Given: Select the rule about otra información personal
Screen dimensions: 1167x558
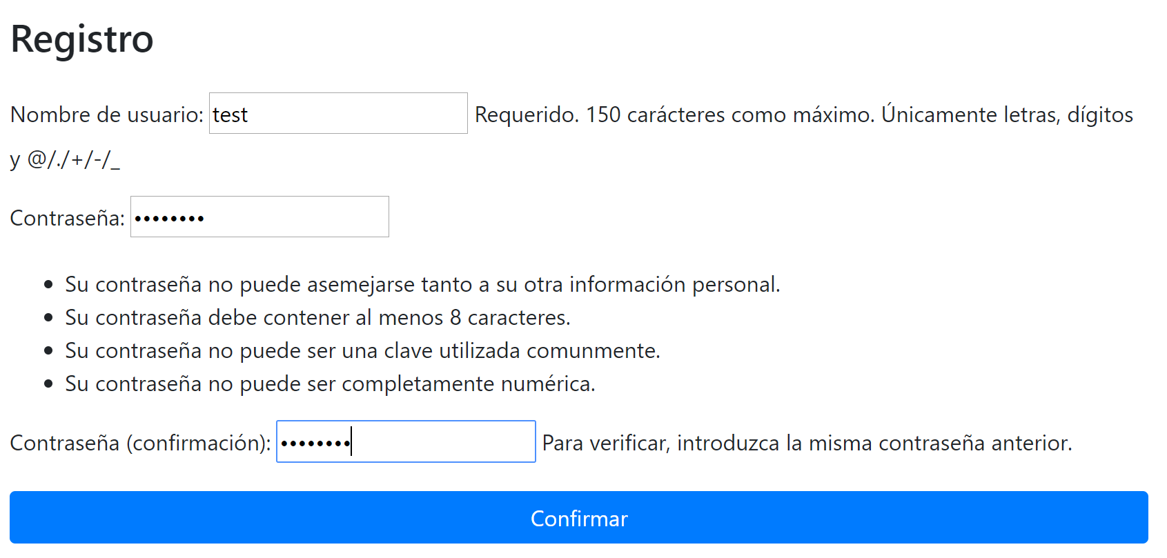Looking at the screenshot, I should pyautogui.click(x=422, y=284).
